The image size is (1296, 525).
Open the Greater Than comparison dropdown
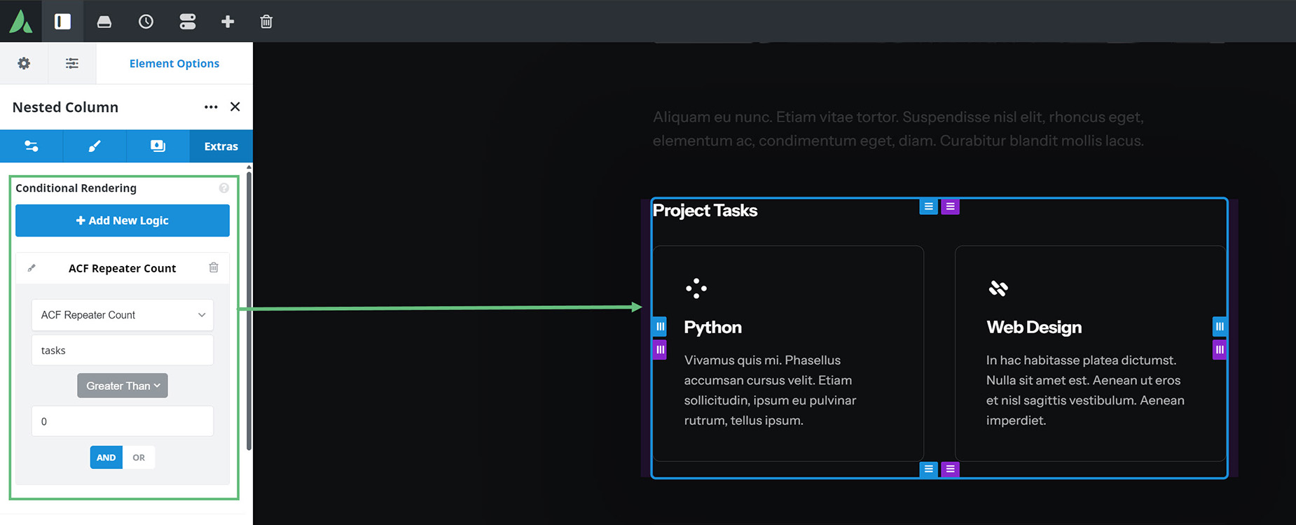[x=122, y=385]
